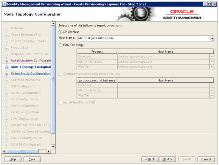Select the Single Host radio button
Screen dimensions: 219x165
[x=60, y=32]
